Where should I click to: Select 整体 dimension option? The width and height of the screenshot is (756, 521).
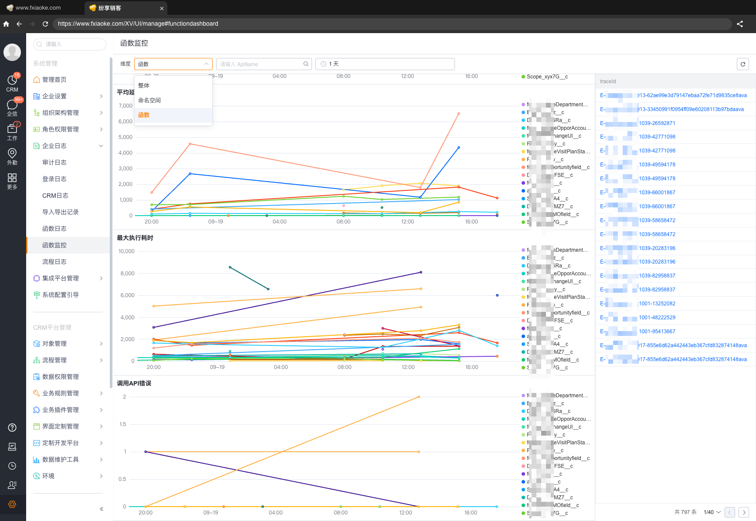[x=173, y=86]
